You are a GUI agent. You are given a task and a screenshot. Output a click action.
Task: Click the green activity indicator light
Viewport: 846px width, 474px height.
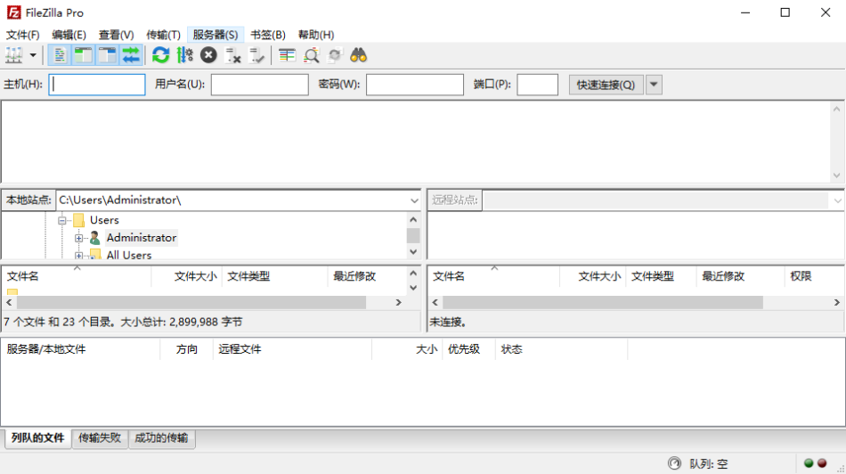tap(809, 463)
